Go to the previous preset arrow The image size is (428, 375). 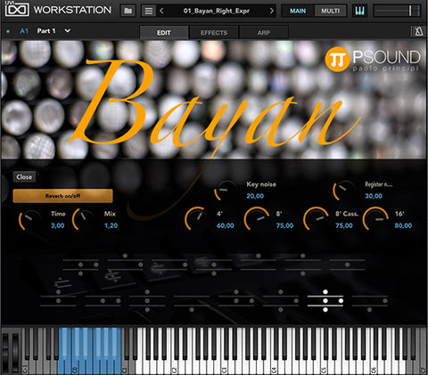coord(161,11)
